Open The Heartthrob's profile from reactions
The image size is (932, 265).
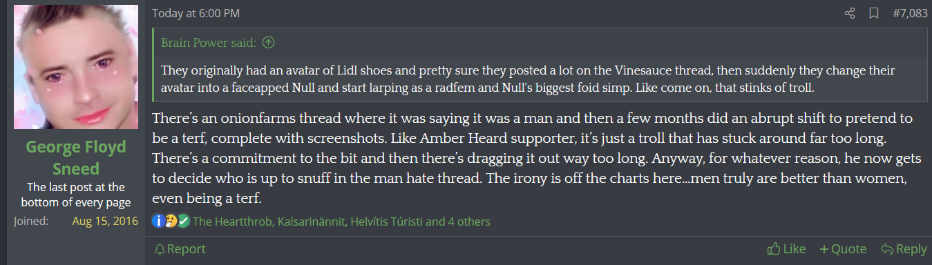pyautogui.click(x=232, y=222)
